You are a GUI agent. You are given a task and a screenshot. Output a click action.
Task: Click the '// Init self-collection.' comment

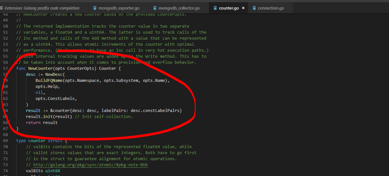coord(104,116)
